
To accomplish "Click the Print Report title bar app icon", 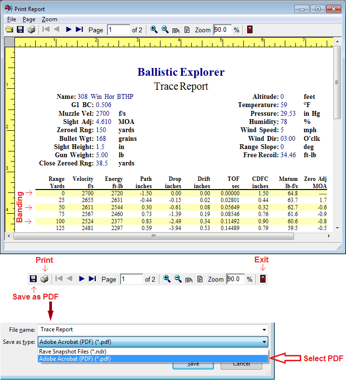I will (9, 9).
